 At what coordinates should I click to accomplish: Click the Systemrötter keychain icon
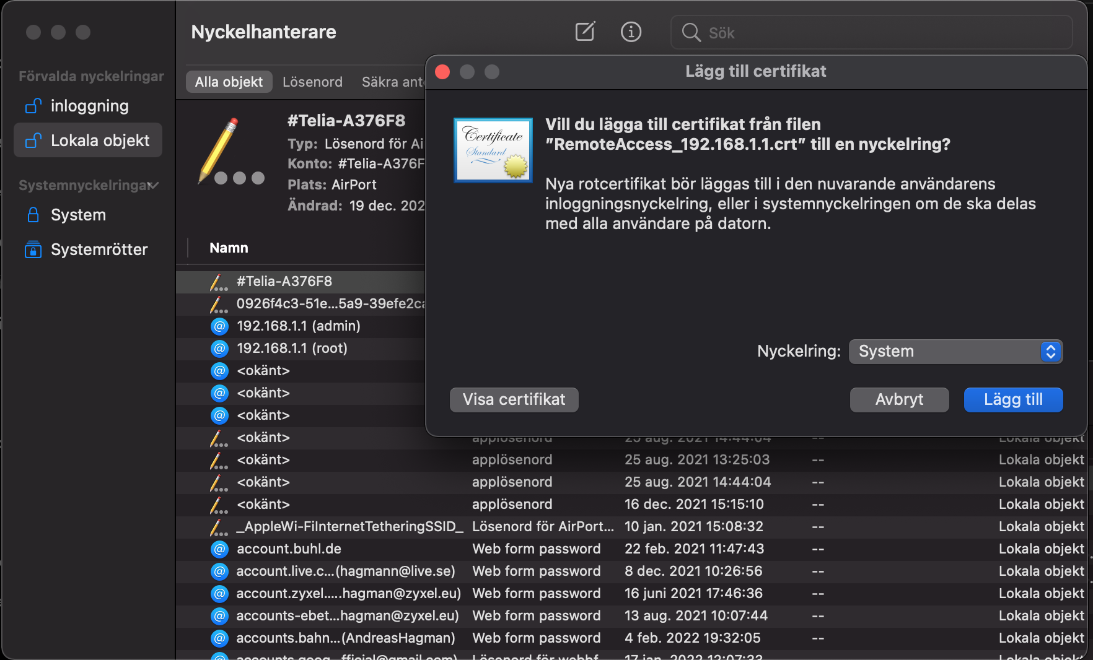33,250
